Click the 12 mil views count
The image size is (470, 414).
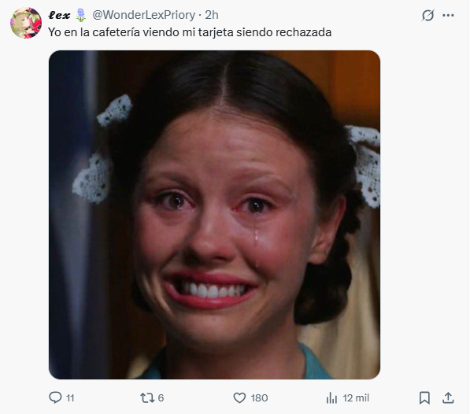click(x=356, y=397)
